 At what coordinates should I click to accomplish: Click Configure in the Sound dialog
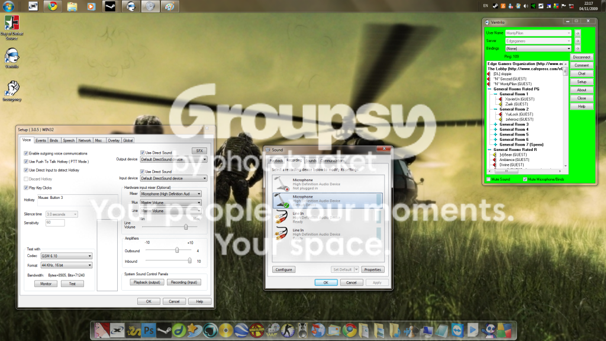pos(283,270)
